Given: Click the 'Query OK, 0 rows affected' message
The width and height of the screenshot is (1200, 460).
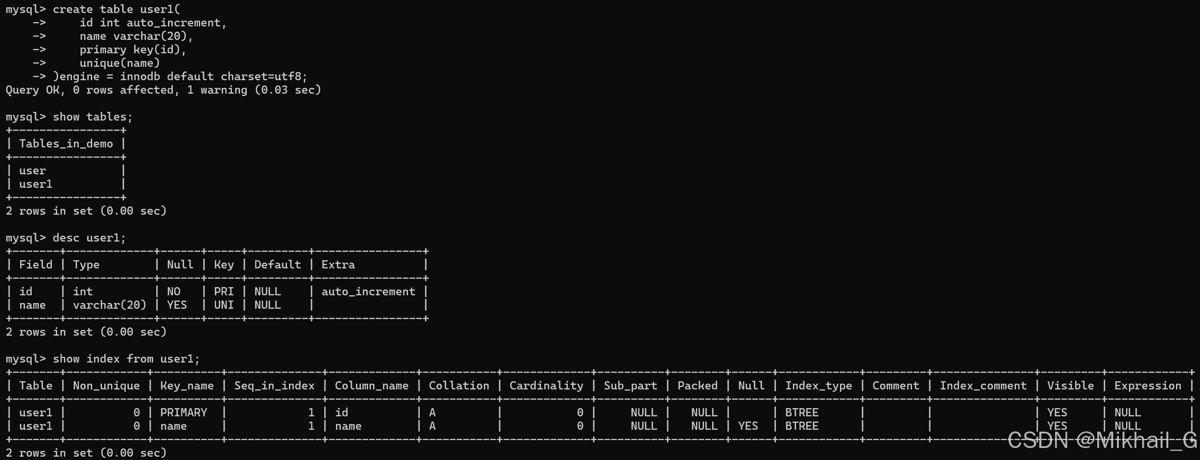Looking at the screenshot, I should [x=90, y=90].
